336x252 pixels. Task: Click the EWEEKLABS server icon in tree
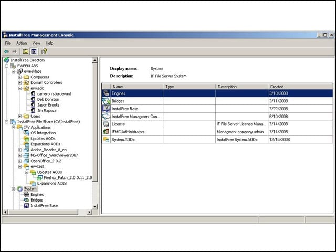(x=13, y=66)
